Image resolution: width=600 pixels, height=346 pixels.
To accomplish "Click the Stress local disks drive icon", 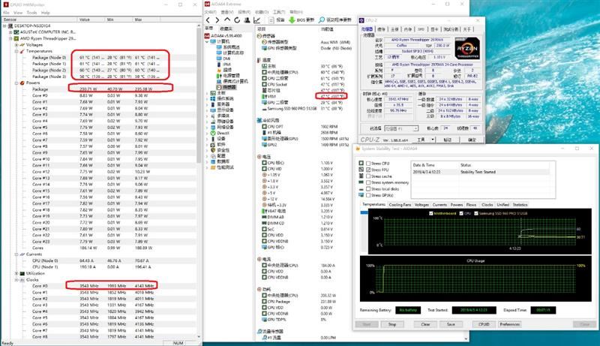I will (x=361, y=189).
